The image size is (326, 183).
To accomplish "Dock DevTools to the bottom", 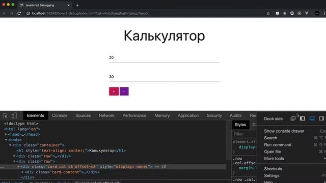I will (x=312, y=118).
